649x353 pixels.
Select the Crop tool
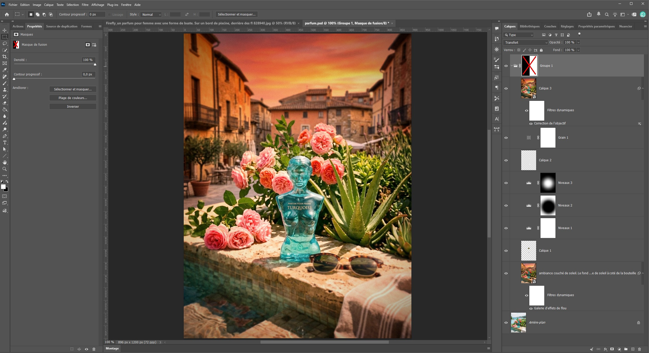(5, 57)
